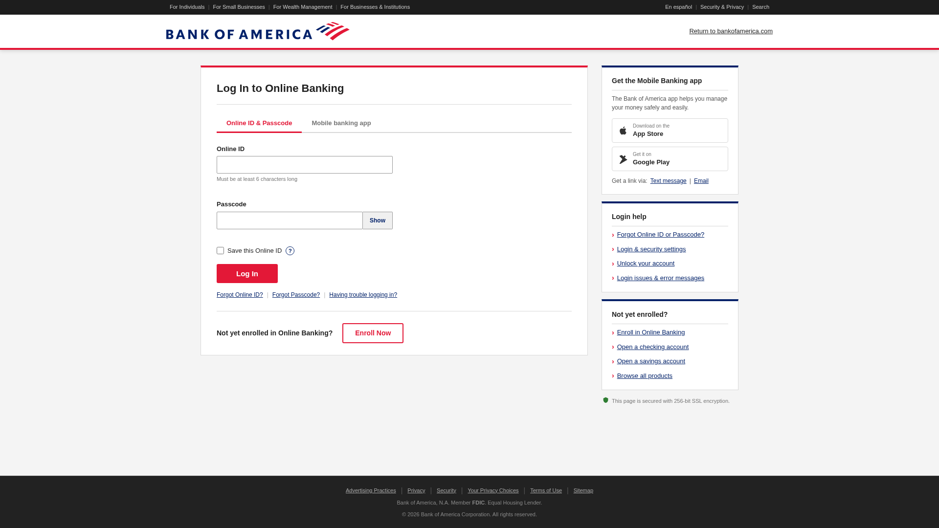Viewport: 939px width, 528px height.
Task: Click the red Log In button
Action: [x=247, y=274]
